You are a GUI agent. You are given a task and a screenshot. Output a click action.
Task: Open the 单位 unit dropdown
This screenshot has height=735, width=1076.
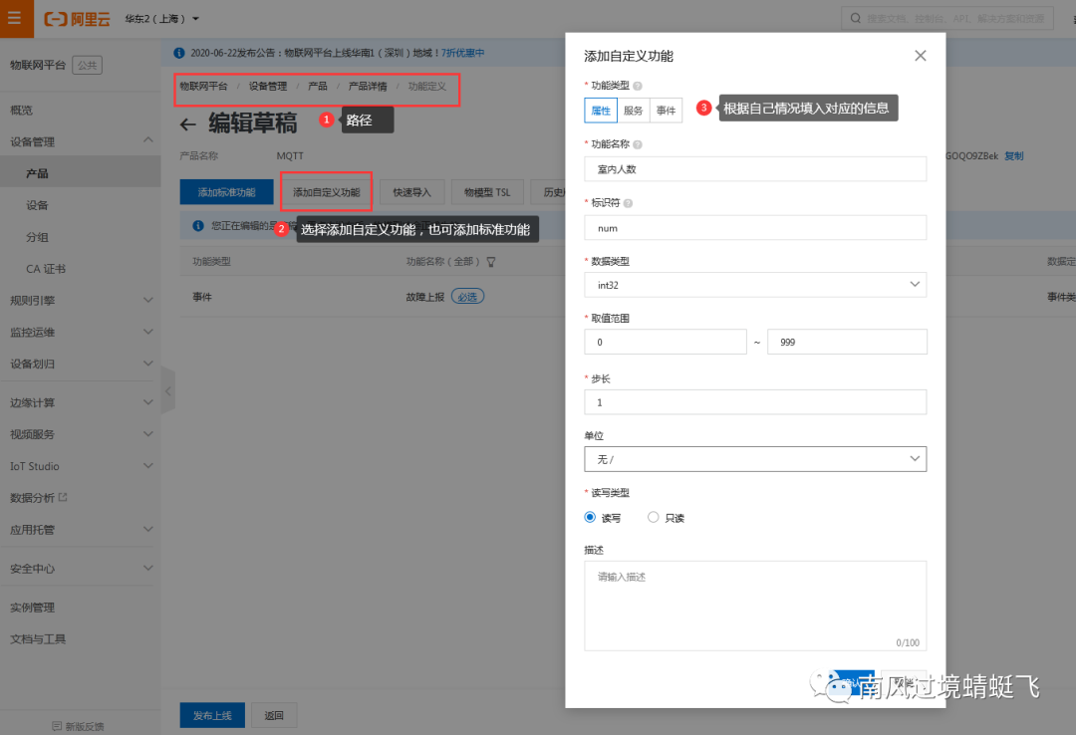coord(755,459)
